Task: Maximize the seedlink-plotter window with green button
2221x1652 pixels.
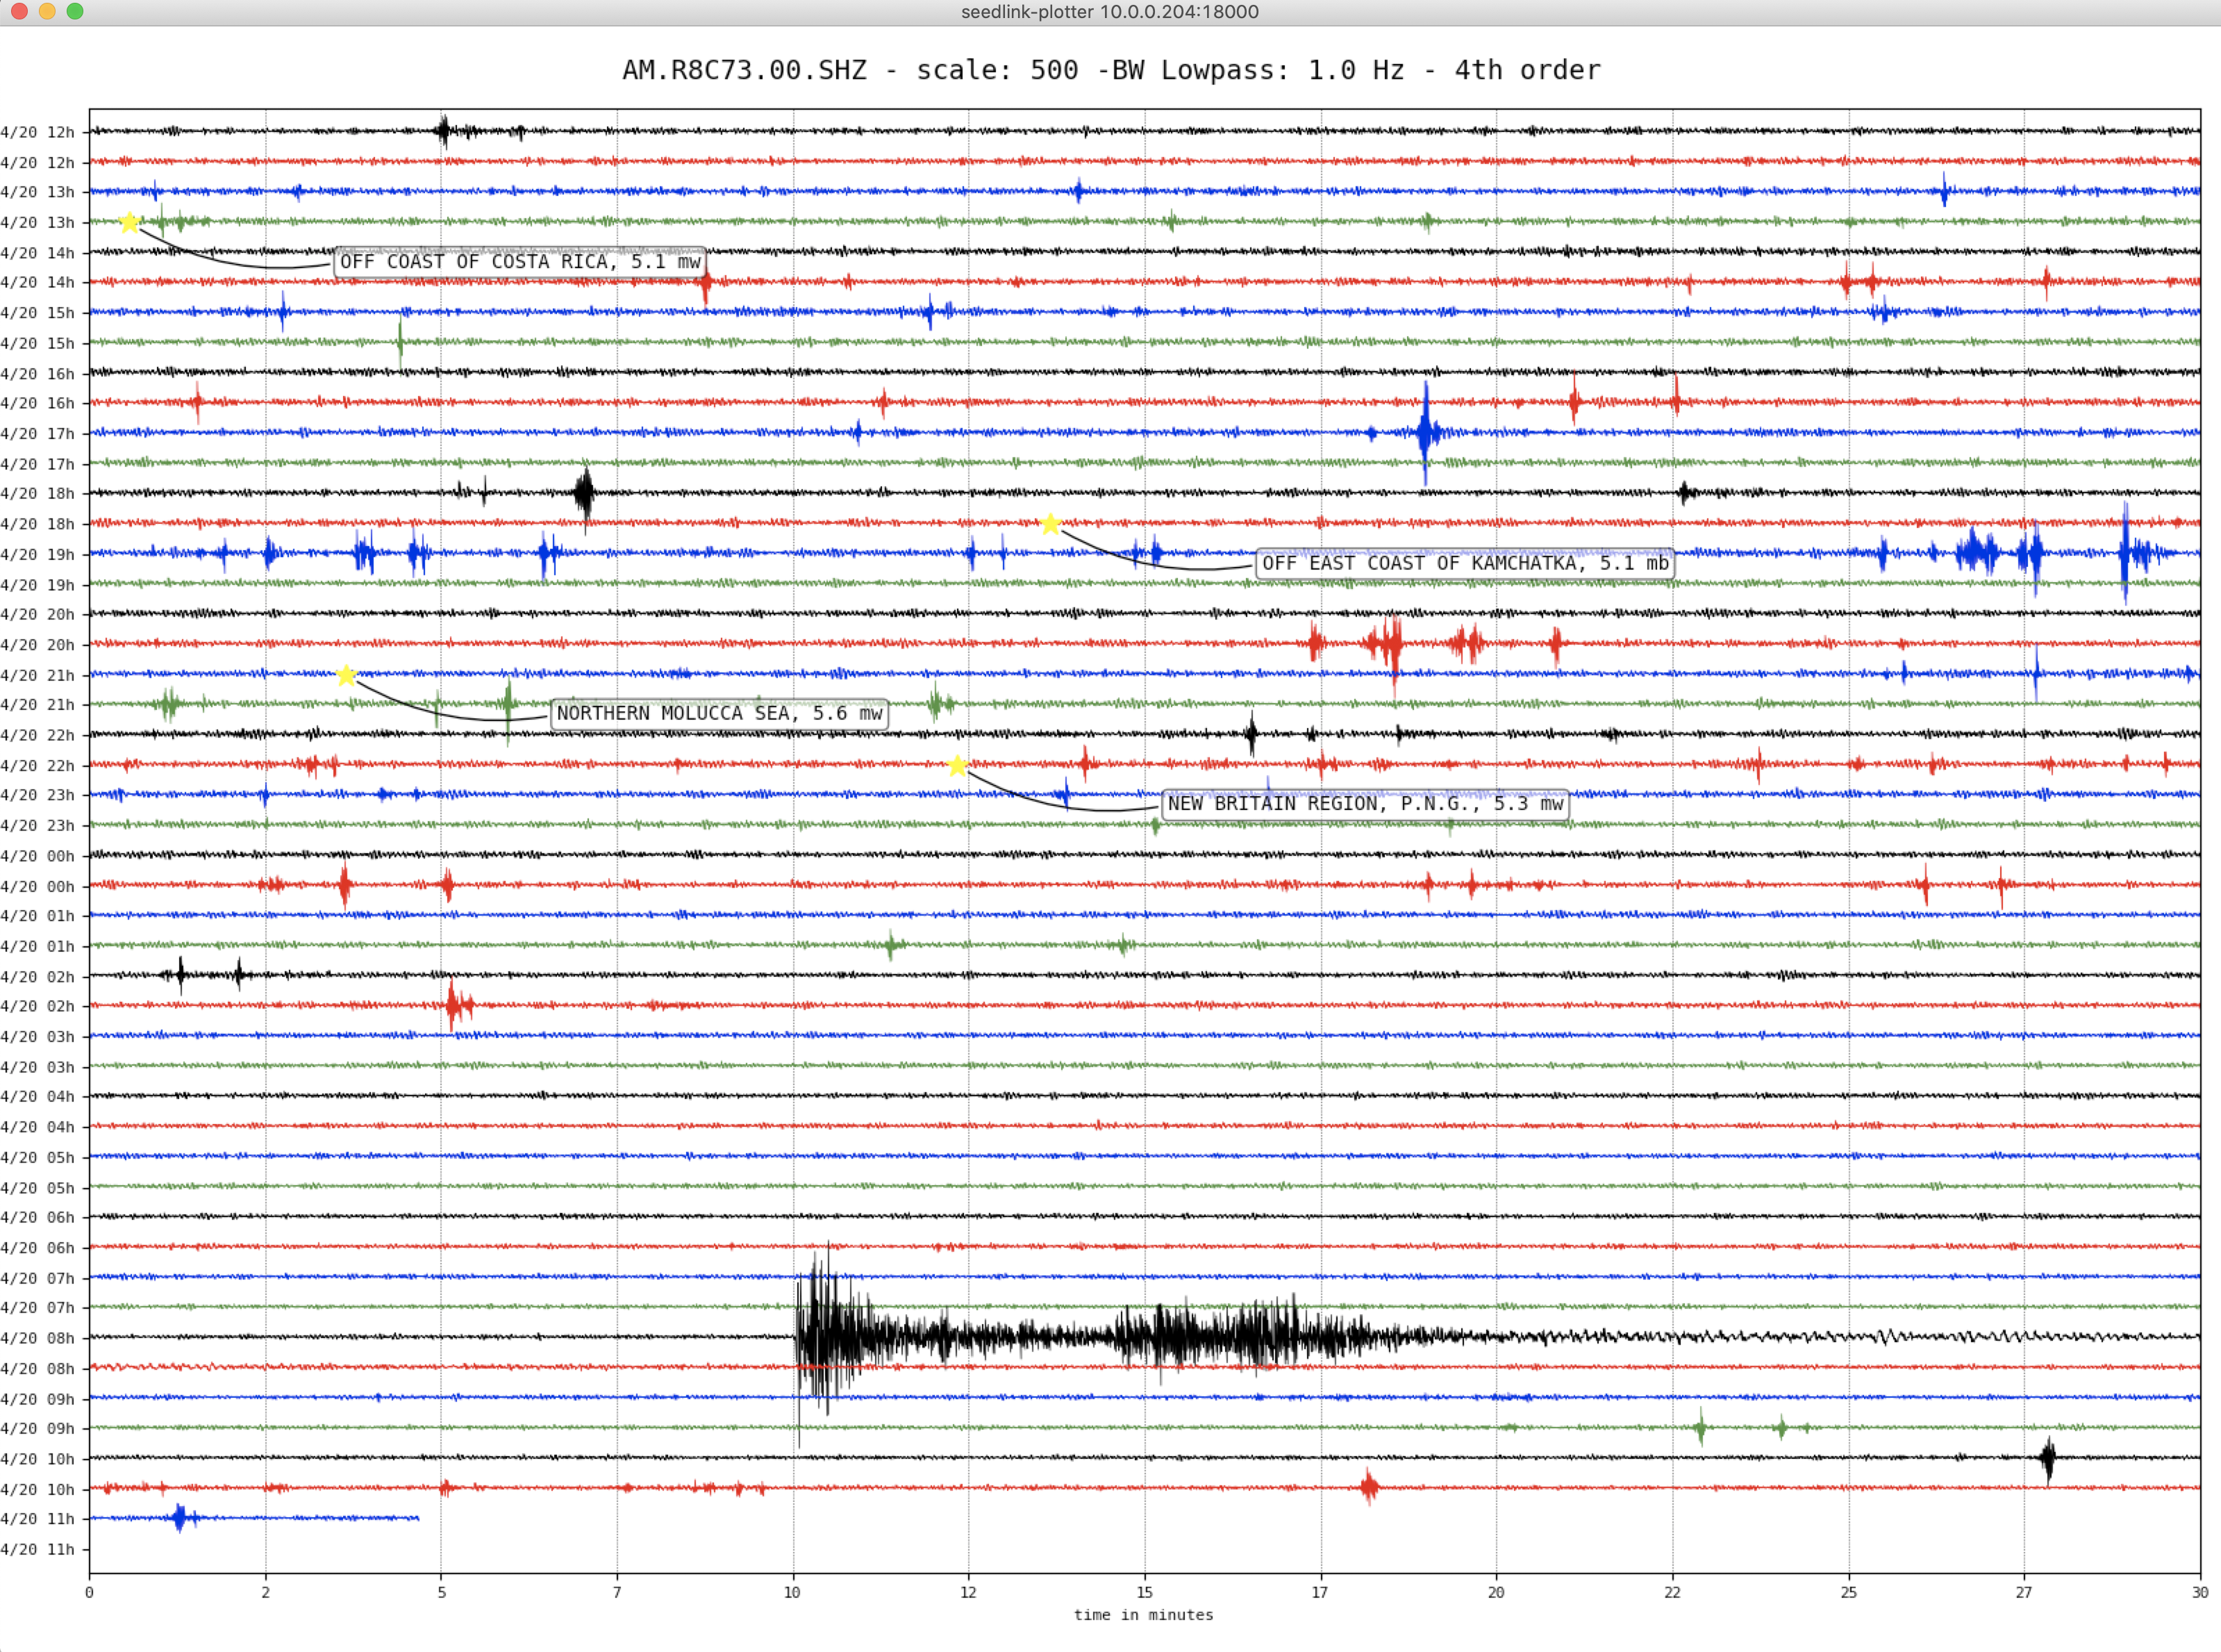Action: 75,11
